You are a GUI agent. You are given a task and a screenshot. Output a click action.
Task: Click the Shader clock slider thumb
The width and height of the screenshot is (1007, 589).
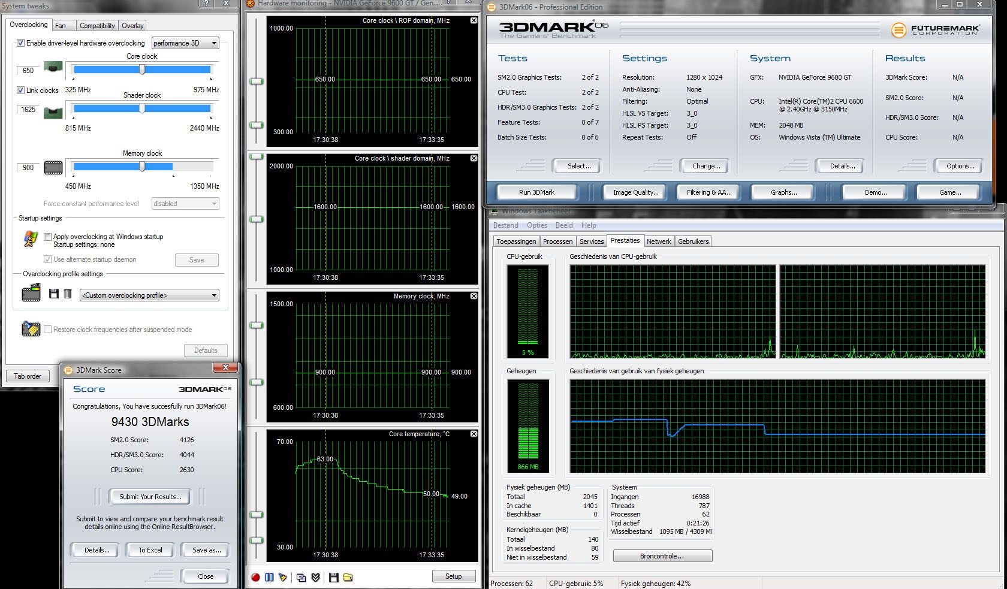(142, 108)
